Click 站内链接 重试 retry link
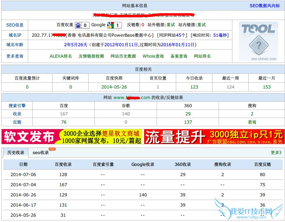This screenshot has width=285, height=222. pos(201,25)
